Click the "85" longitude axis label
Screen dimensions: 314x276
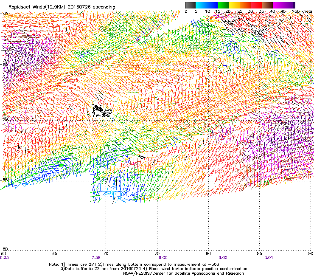point(259,253)
